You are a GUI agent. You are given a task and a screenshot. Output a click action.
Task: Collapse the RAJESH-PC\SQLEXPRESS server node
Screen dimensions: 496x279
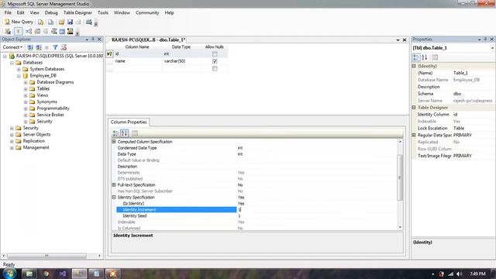[x=5, y=56]
